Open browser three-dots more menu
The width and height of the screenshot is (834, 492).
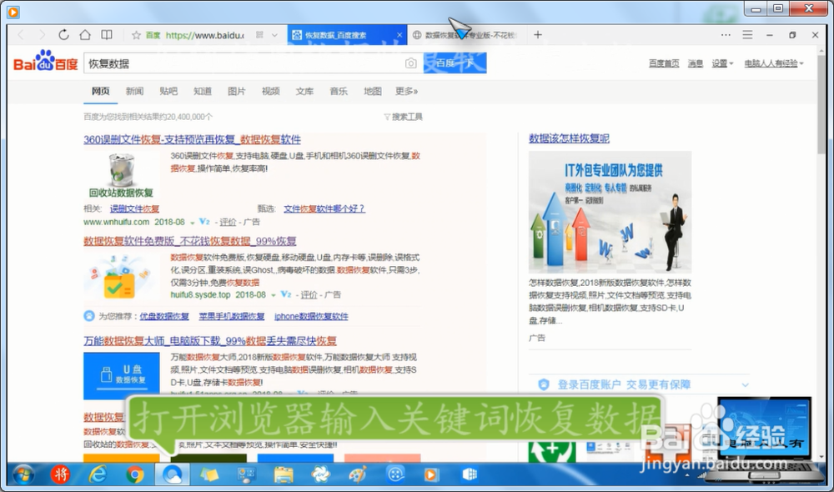726,34
